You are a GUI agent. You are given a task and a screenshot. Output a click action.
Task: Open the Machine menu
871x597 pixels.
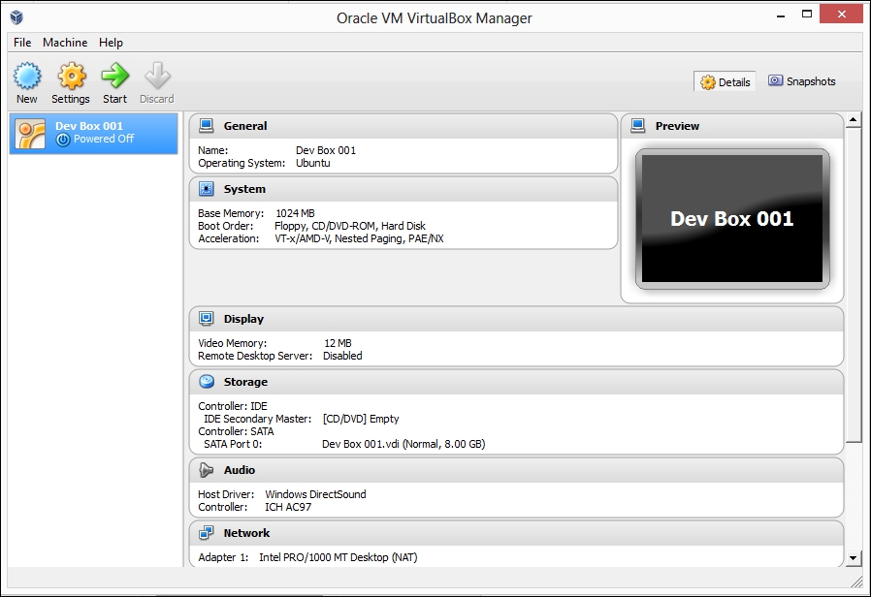(x=65, y=43)
